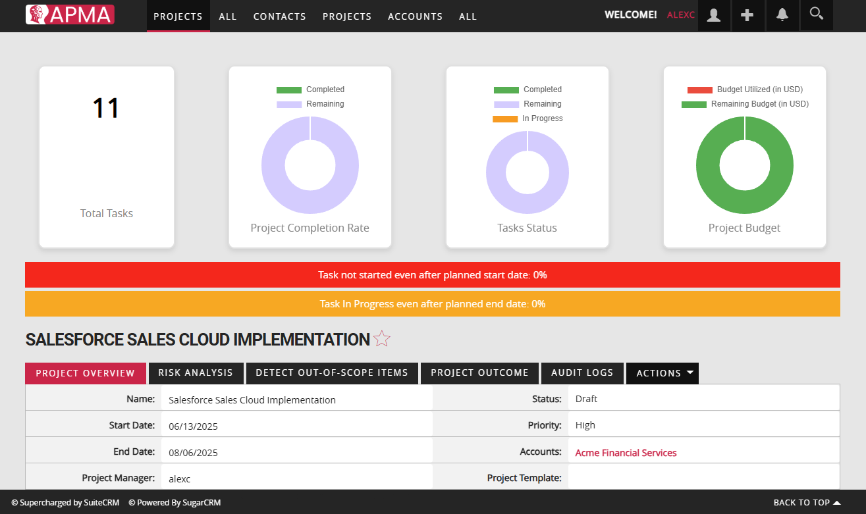
Task: Click the End Date value 08/06/2025
Action: coord(193,453)
